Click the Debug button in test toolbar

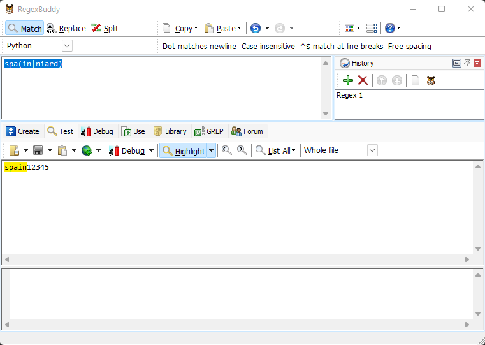[127, 150]
